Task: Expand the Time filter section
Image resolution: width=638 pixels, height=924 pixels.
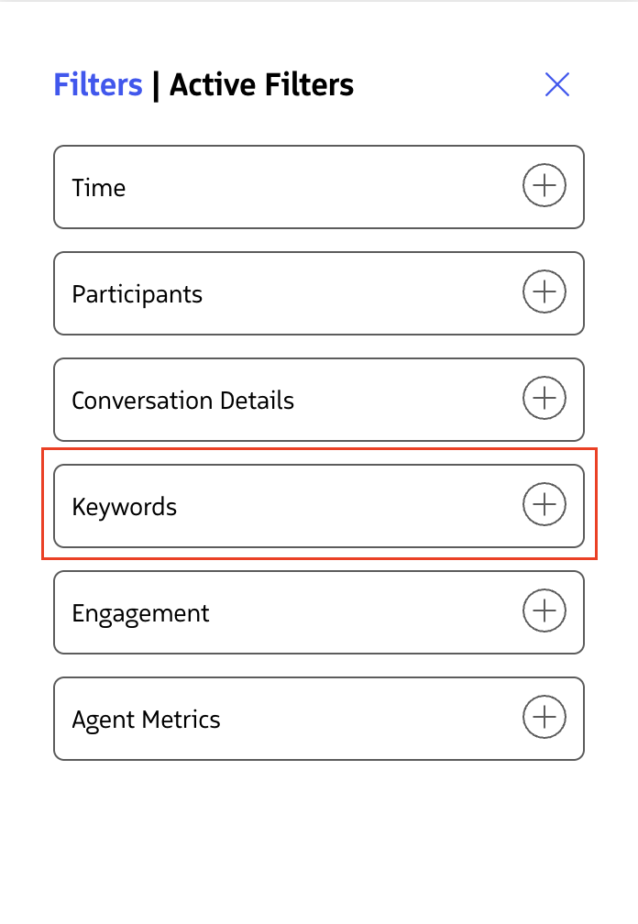Action: pyautogui.click(x=319, y=186)
